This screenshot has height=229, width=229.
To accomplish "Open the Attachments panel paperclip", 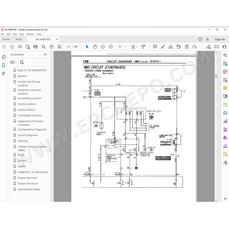I will (4, 73).
